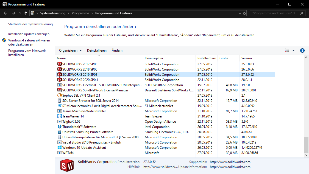Click the Unterstützungsdateien SQL Server 2008 icon
This screenshot has width=309, height=174.
(x=60, y=137)
